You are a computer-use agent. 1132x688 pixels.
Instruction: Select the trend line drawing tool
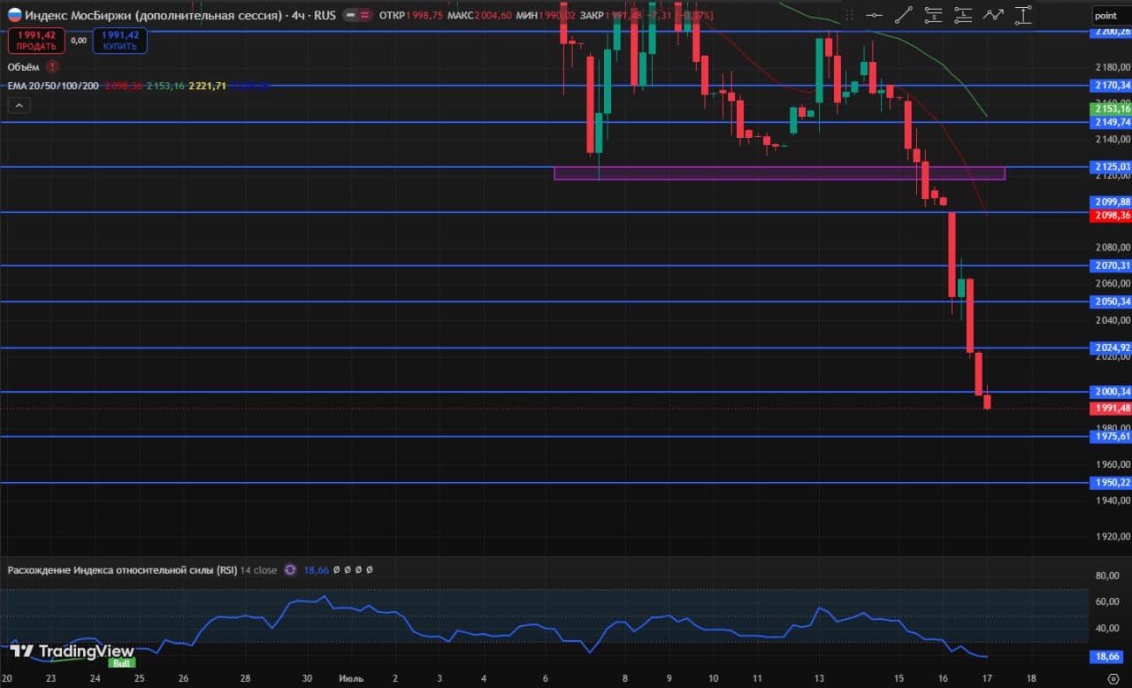pos(904,14)
